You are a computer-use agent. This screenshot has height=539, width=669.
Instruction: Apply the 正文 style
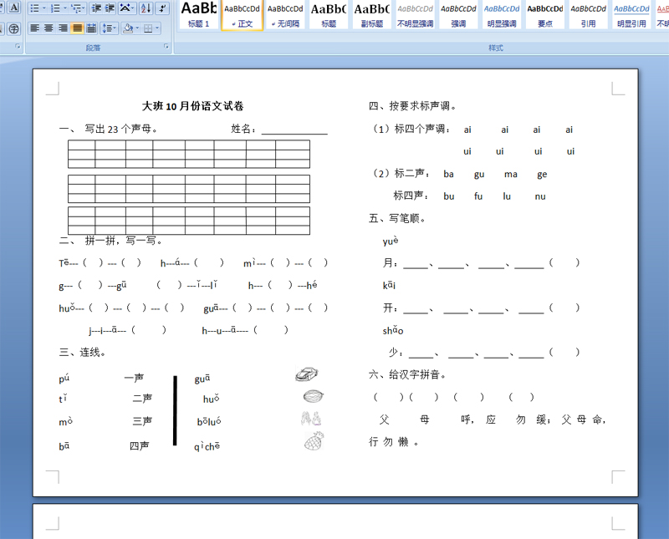242,14
